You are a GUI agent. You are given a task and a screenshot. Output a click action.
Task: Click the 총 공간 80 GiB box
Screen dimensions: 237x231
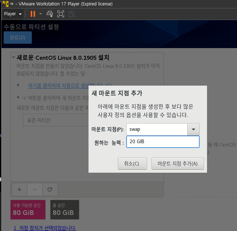point(65,210)
